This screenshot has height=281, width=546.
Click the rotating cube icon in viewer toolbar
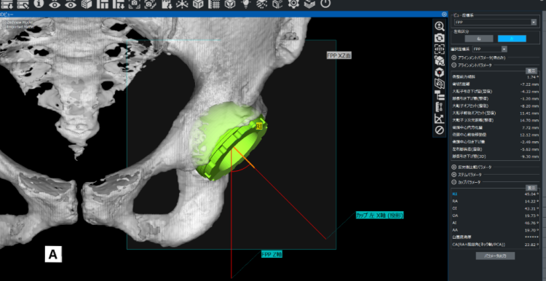(440, 60)
